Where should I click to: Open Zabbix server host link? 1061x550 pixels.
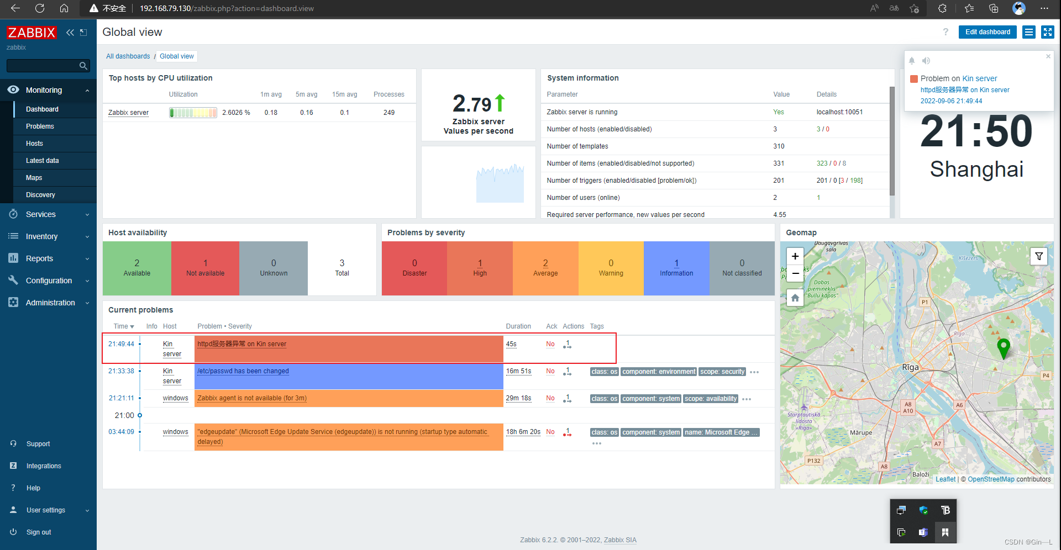(x=128, y=113)
